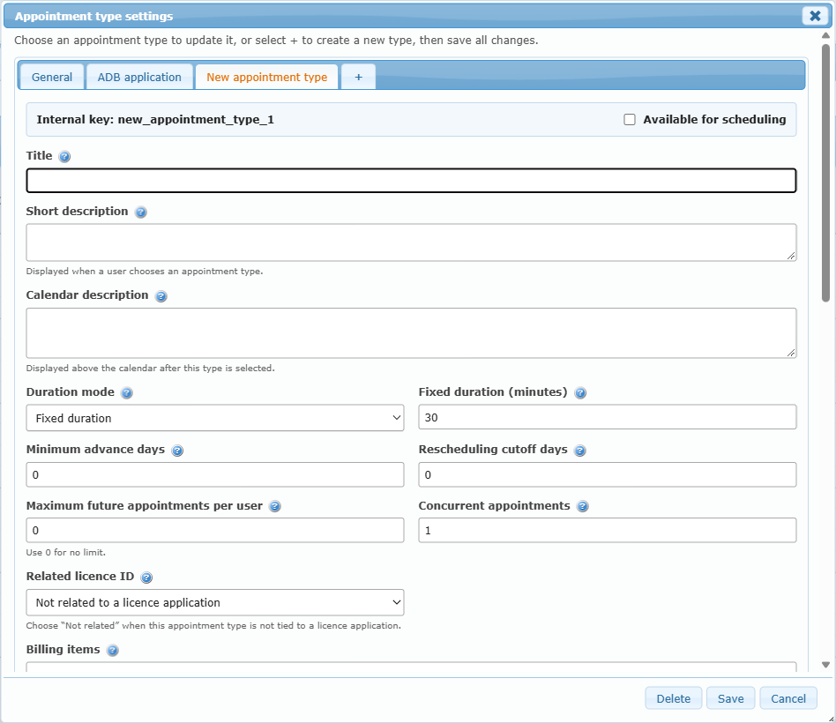Click the Delete button
The width and height of the screenshot is (836, 723).
[674, 698]
